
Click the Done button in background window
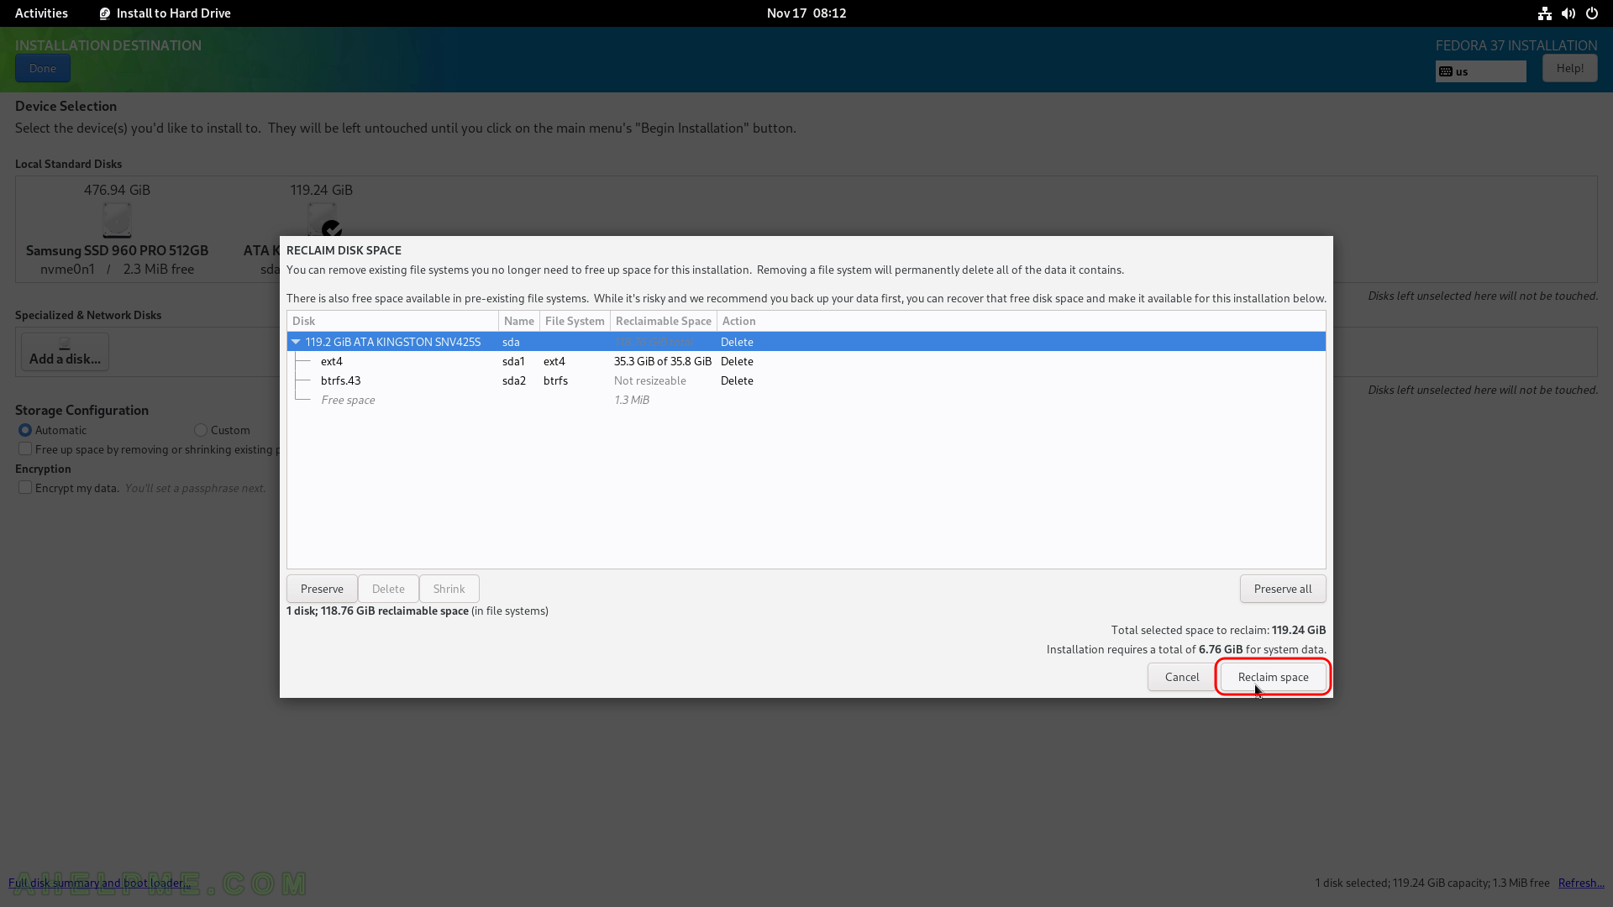coord(42,68)
